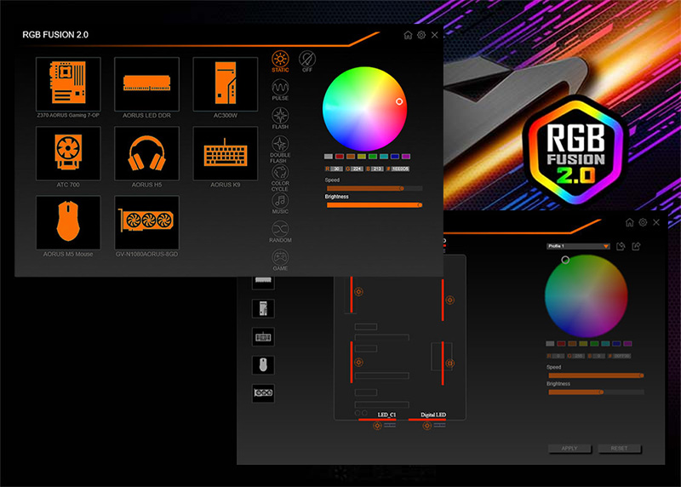Pick the blue swatch in back window
This screenshot has height=487, width=681.
pos(616,344)
